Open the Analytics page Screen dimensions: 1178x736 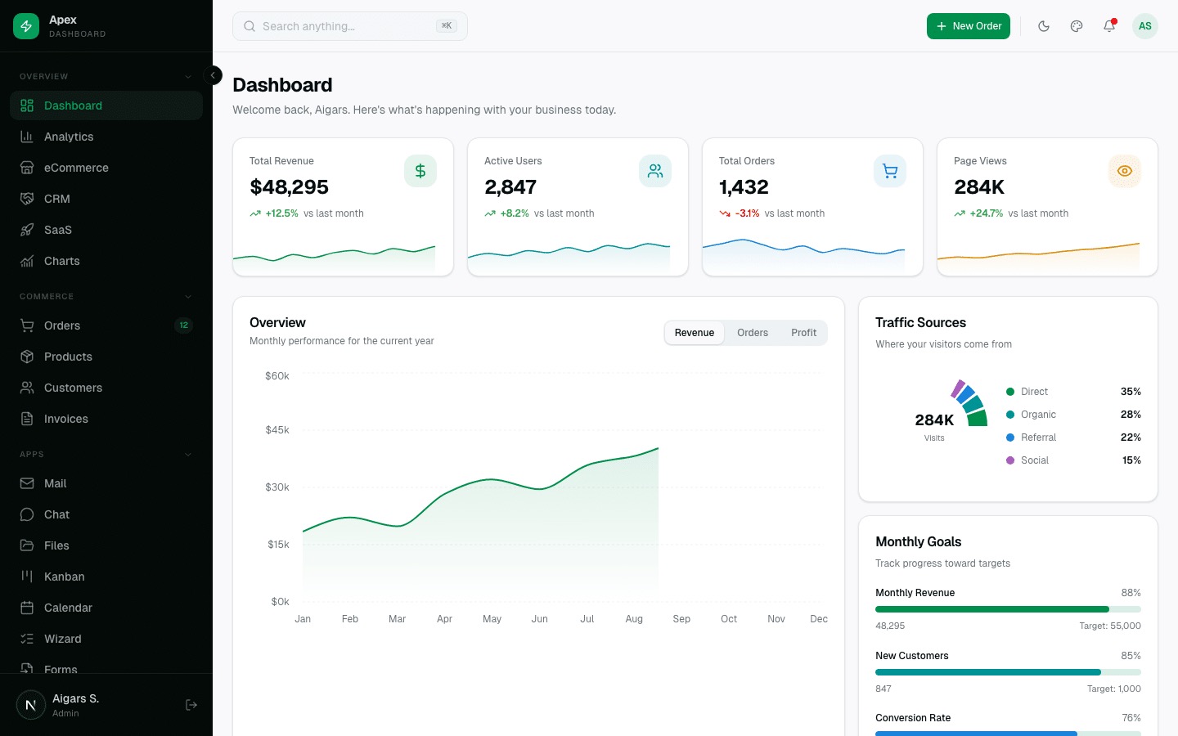point(69,137)
